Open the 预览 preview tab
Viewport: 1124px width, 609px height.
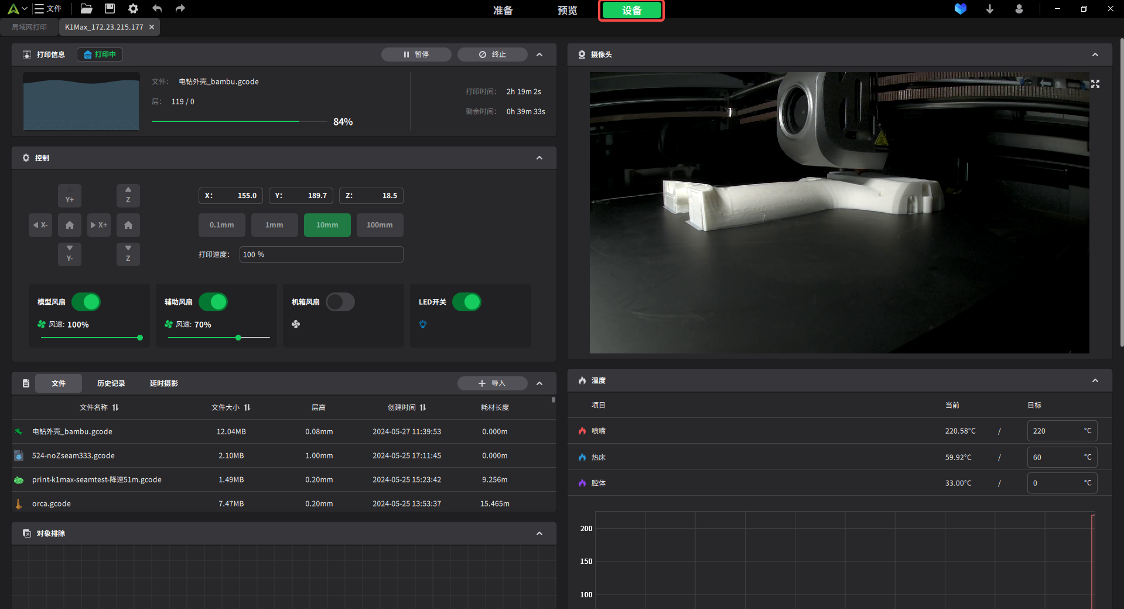(567, 11)
